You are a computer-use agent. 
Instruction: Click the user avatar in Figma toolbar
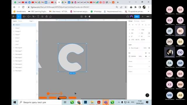click(131, 17)
